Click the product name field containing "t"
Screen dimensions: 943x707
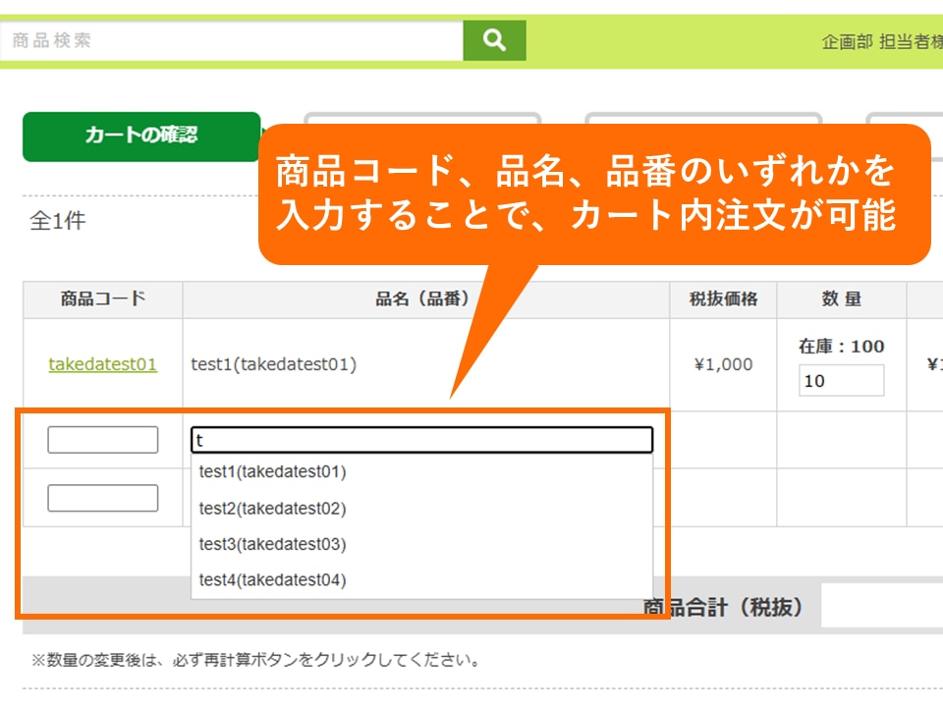tap(421, 440)
